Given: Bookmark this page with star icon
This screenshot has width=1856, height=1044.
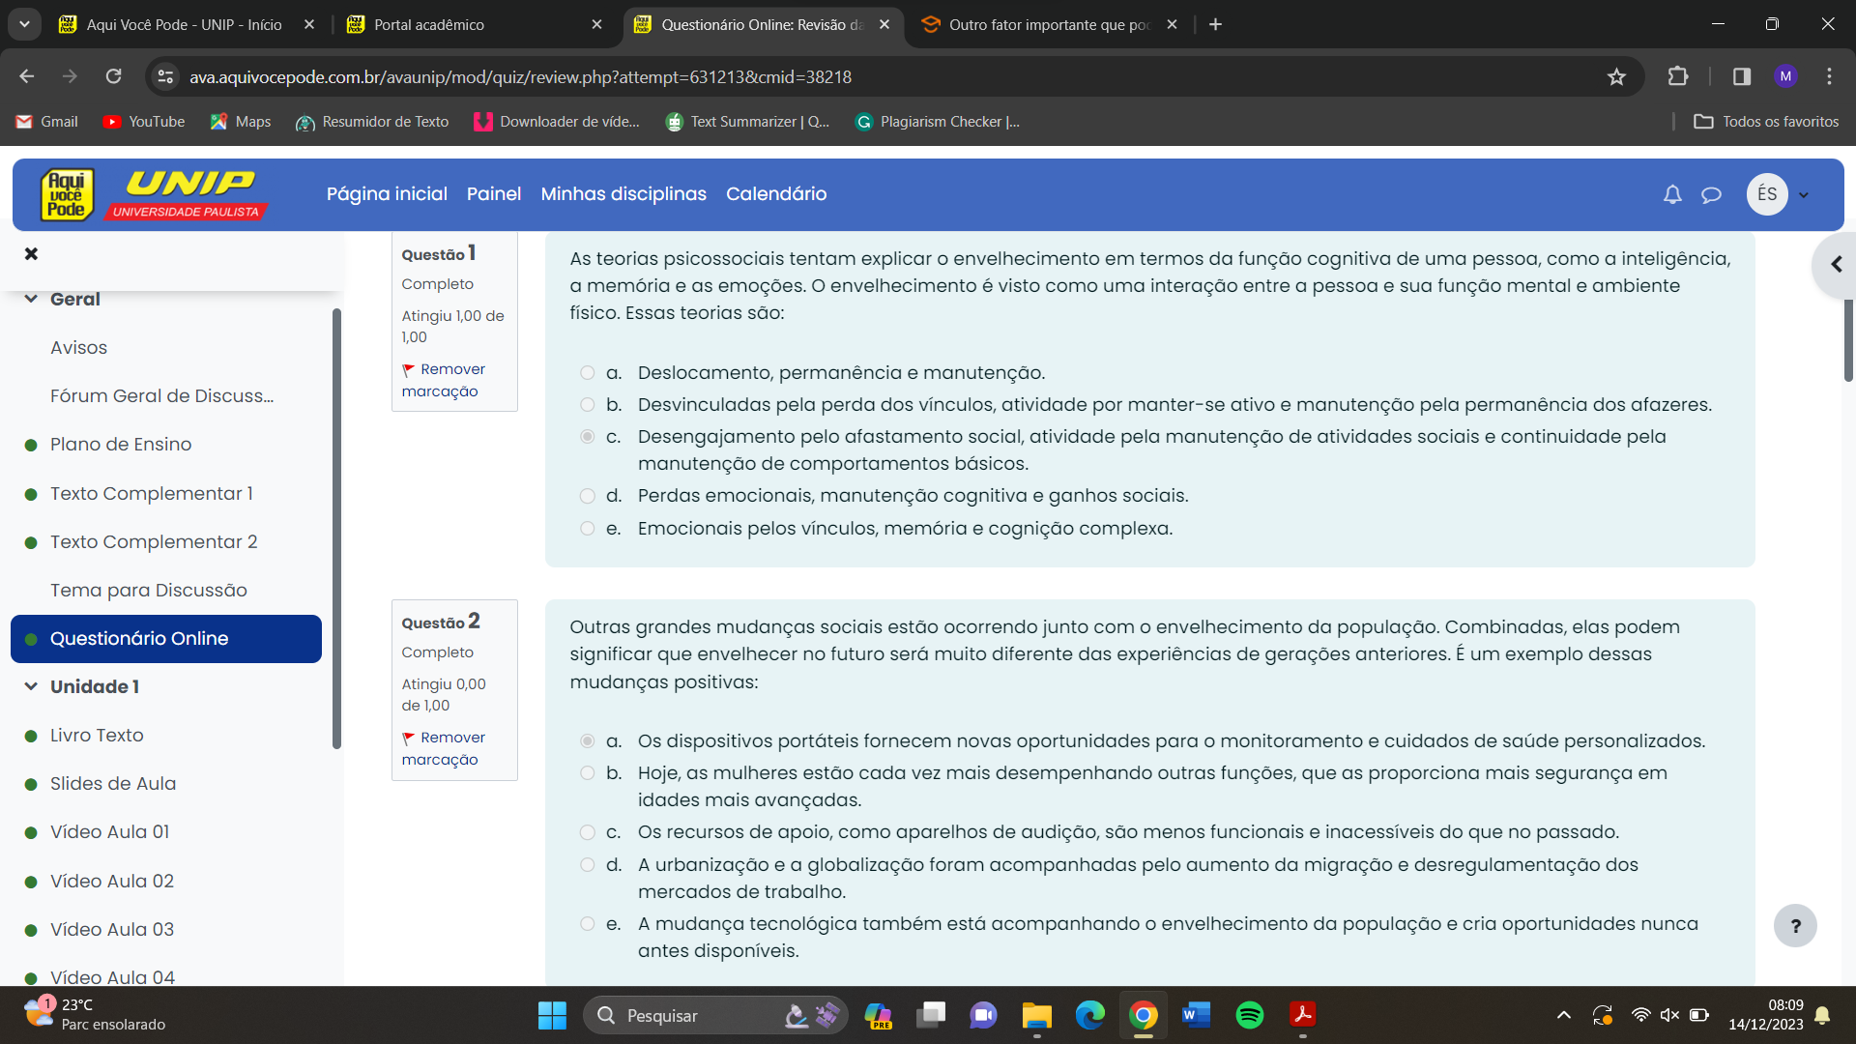Looking at the screenshot, I should pos(1616,76).
